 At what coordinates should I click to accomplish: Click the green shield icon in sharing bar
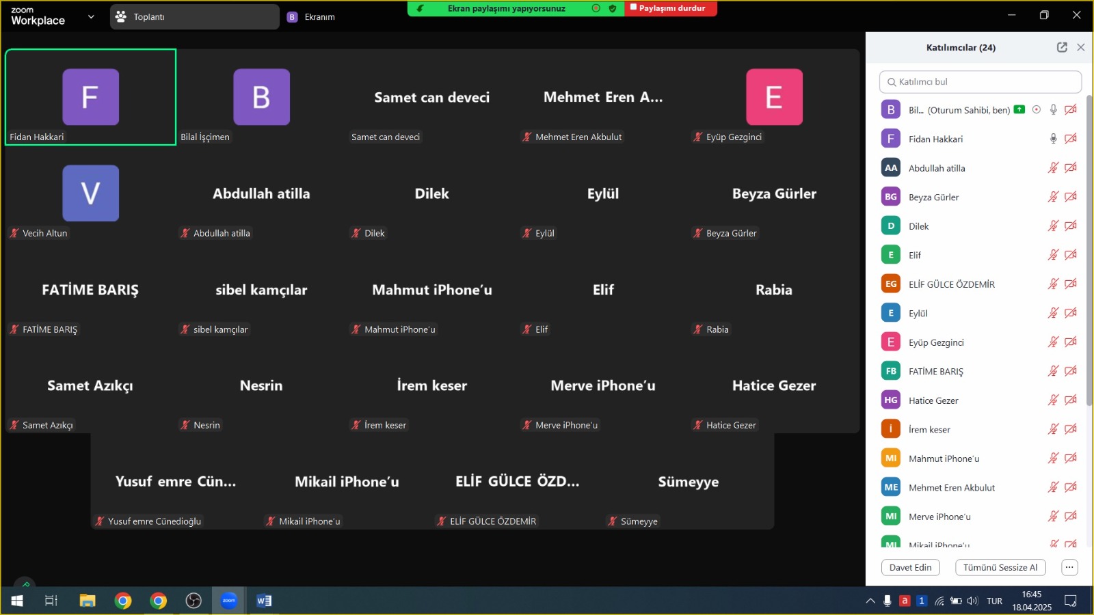click(613, 8)
